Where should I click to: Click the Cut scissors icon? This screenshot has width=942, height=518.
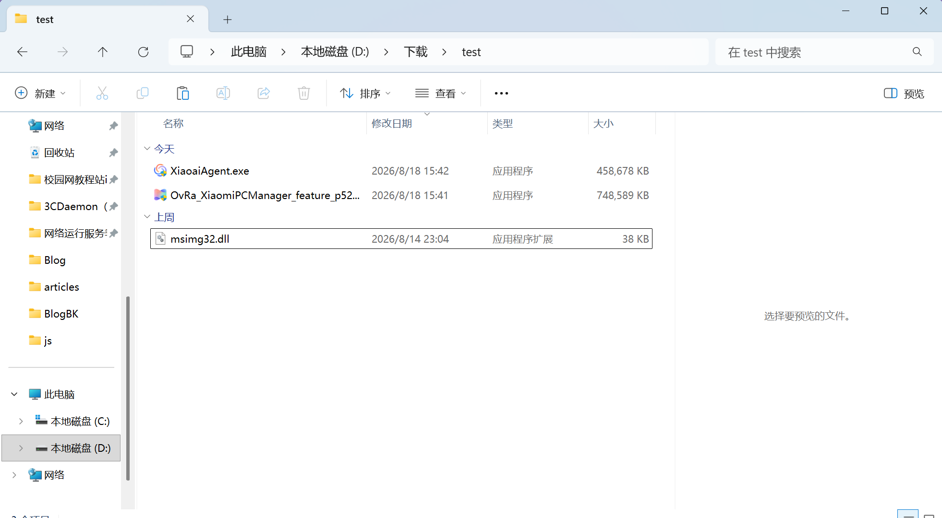click(102, 93)
